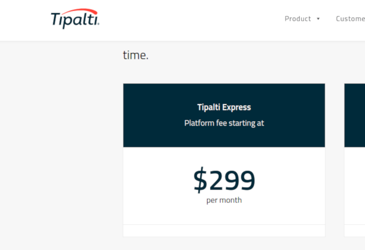This screenshot has width=365, height=250.
Task: Click the blank header space left of Product
Action: [x=195, y=19]
